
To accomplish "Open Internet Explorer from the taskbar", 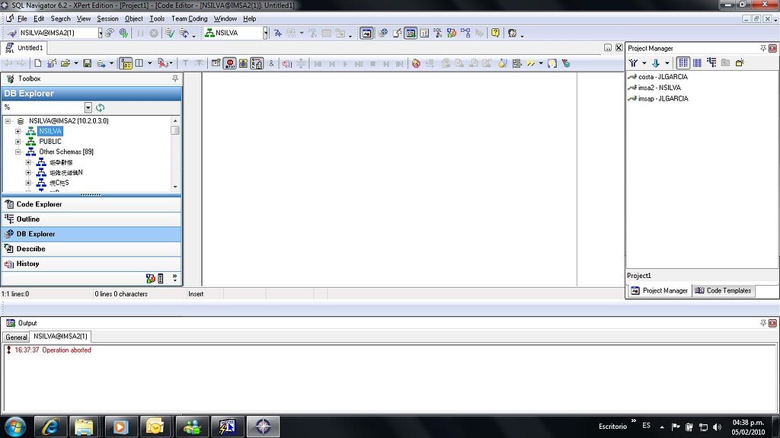I will (x=50, y=427).
